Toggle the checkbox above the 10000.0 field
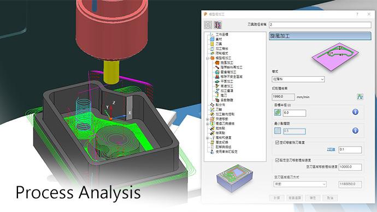 (x=277, y=160)
